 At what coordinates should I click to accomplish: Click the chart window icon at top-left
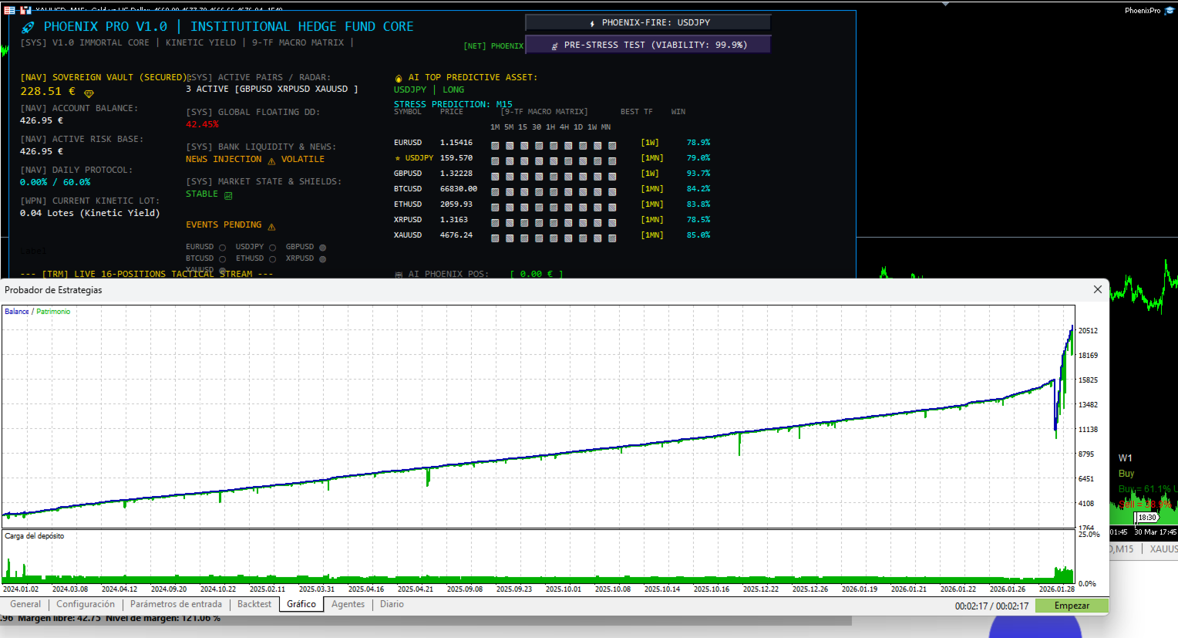click(9, 10)
